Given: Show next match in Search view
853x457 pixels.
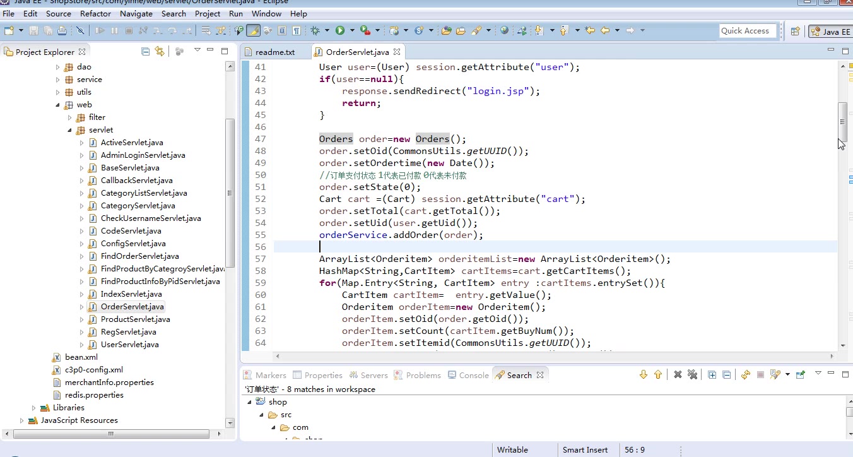Looking at the screenshot, I should 644,375.
